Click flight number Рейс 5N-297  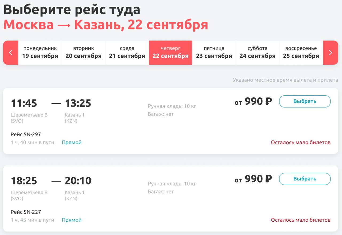pyautogui.click(x=26, y=134)
